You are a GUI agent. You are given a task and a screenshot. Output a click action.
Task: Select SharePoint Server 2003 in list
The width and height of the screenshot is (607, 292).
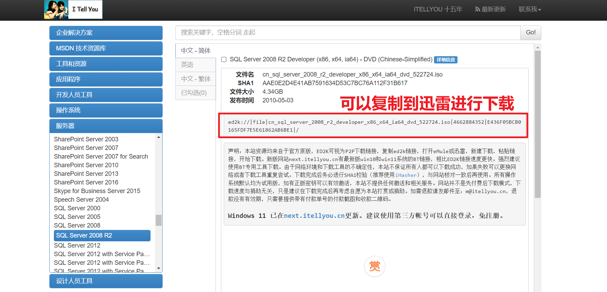click(x=86, y=139)
